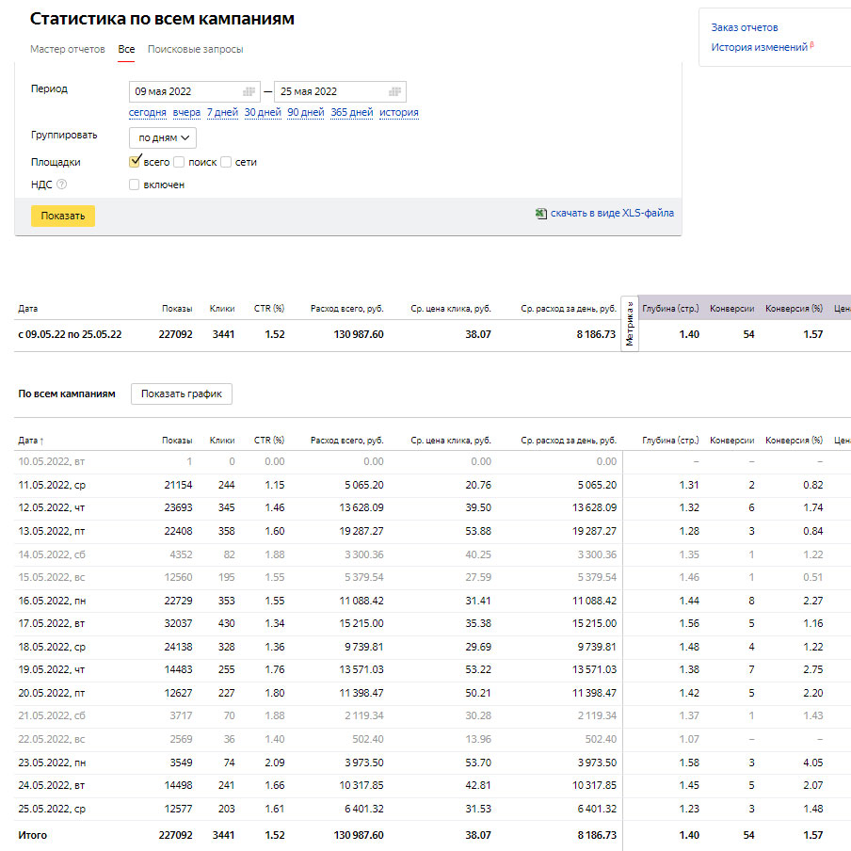Toggle the НДС «включен» checkbox

135,185
